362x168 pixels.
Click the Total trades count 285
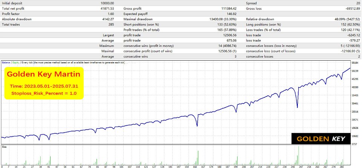[111, 24]
